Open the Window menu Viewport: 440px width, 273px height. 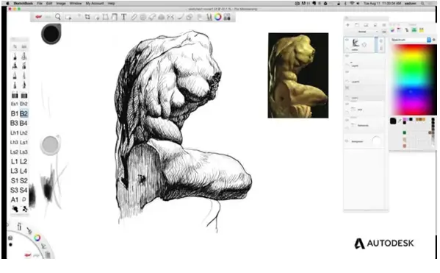(x=76, y=4)
